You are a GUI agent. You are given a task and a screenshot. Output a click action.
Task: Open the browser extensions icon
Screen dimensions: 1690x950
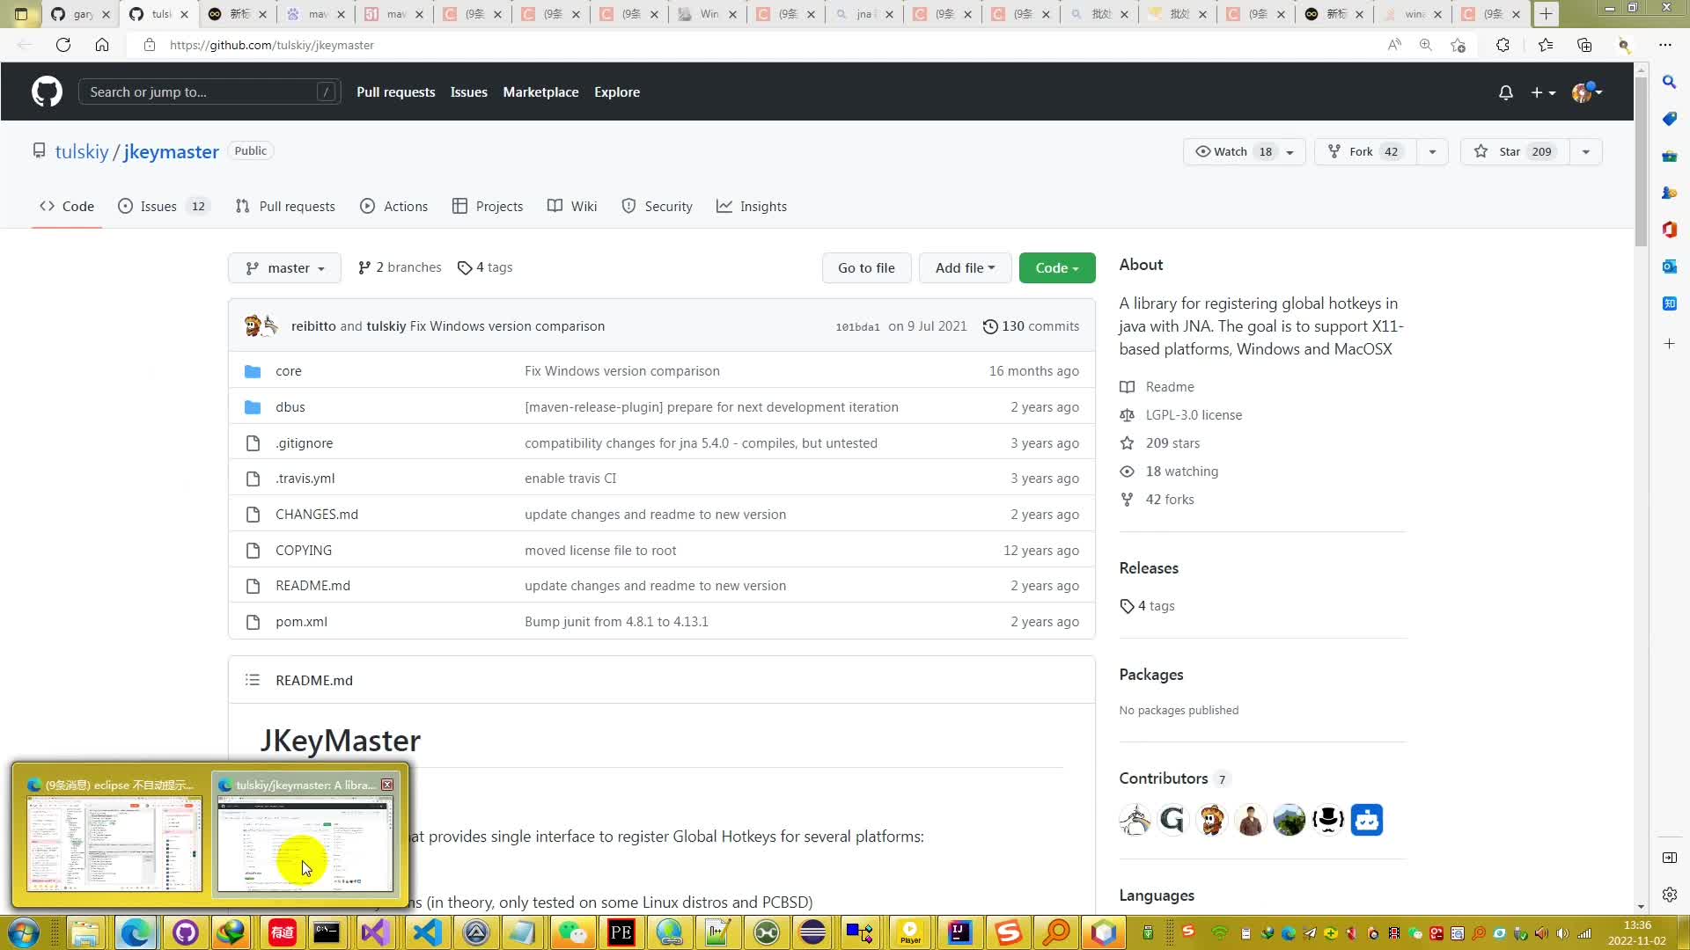[x=1503, y=45]
